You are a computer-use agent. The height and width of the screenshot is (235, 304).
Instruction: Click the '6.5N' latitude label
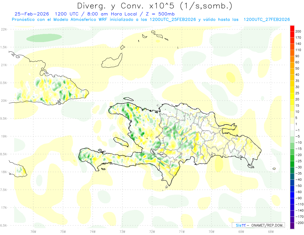click(3, 225)
